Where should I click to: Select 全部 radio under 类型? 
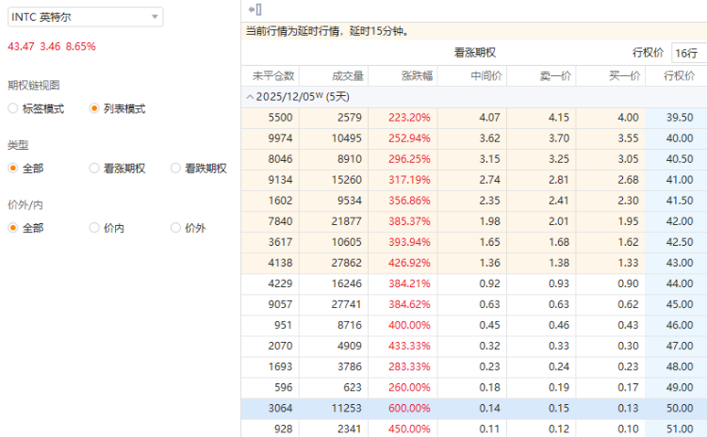click(13, 168)
